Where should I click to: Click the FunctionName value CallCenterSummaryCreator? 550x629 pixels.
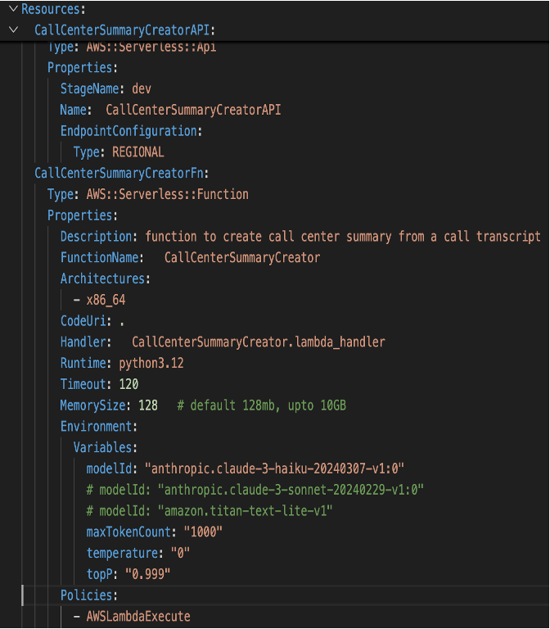[241, 258]
